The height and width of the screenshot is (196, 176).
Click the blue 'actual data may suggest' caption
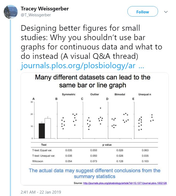coord(95,173)
